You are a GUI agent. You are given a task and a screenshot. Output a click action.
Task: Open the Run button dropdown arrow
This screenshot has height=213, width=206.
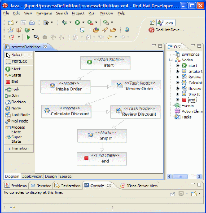point(83,23)
